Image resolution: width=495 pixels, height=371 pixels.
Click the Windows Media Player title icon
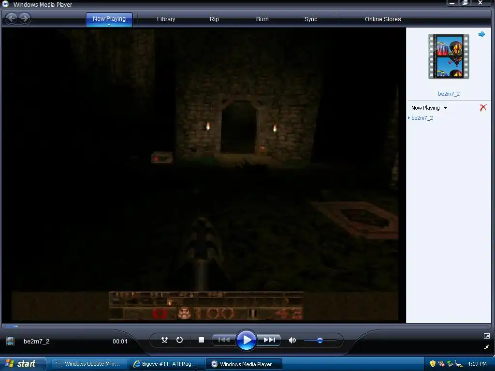tap(5, 4)
